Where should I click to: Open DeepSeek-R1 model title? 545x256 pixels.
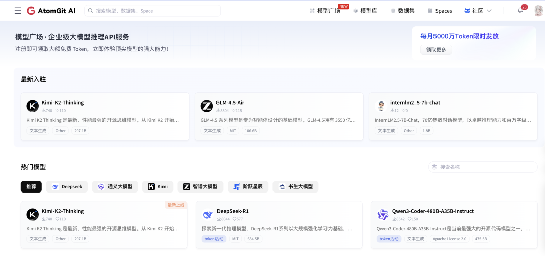233,211
